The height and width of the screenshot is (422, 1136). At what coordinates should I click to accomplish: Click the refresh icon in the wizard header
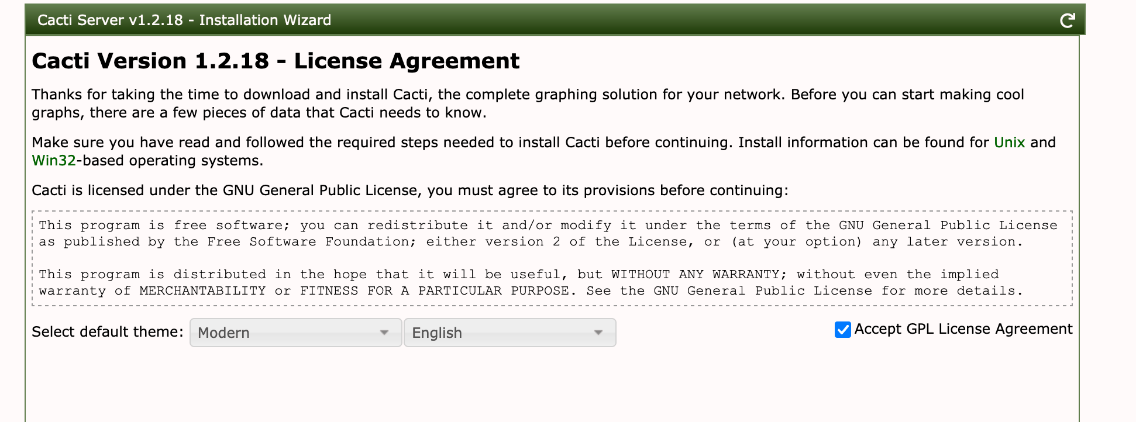coord(1067,20)
